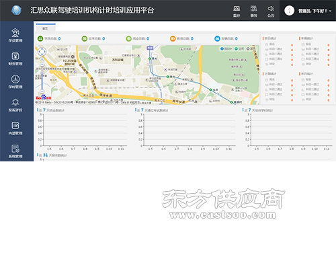
Task: Open 事务 icon in the top bar
Action: coord(253,9)
